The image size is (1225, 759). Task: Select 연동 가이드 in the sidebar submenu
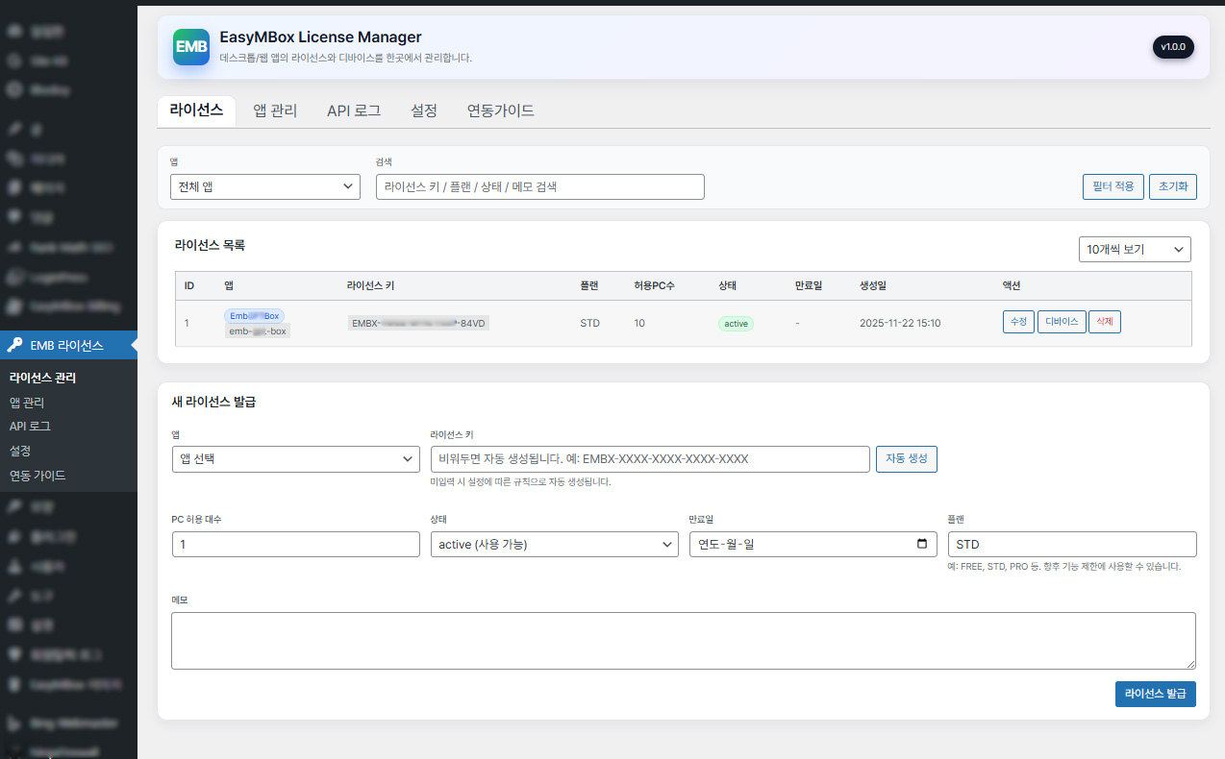click(x=37, y=476)
